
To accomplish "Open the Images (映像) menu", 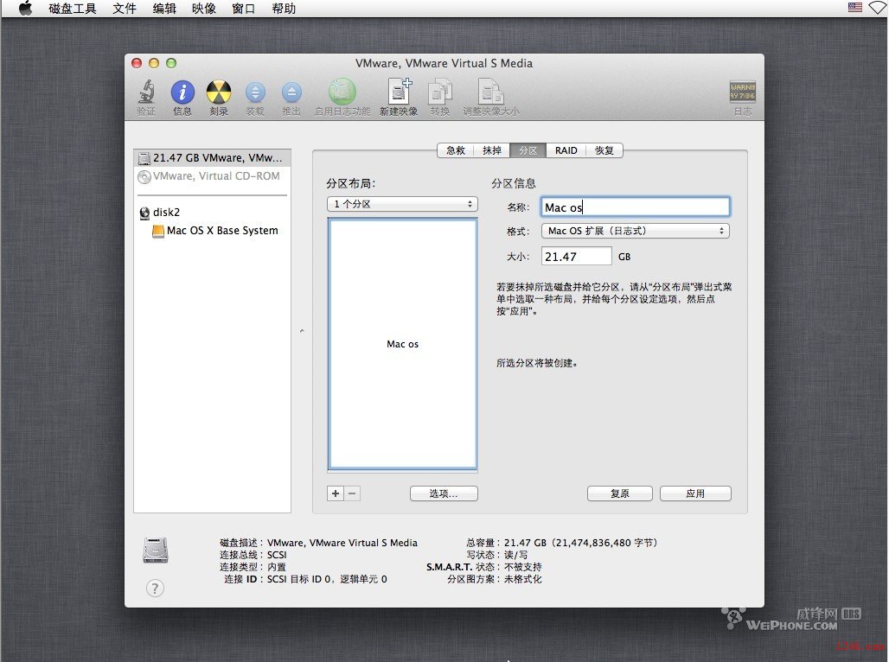I will pyautogui.click(x=204, y=9).
